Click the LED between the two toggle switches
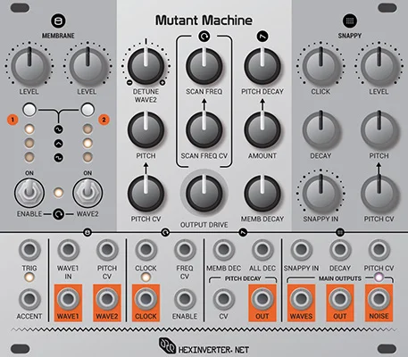Screen dimensions: 408x357 click(58, 193)
